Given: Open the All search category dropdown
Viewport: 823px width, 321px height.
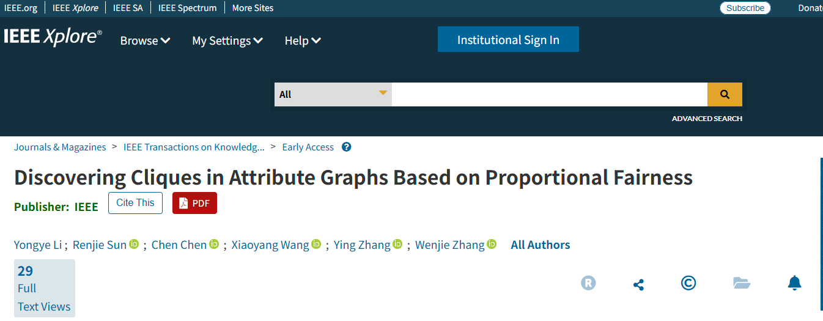Looking at the screenshot, I should [x=333, y=94].
